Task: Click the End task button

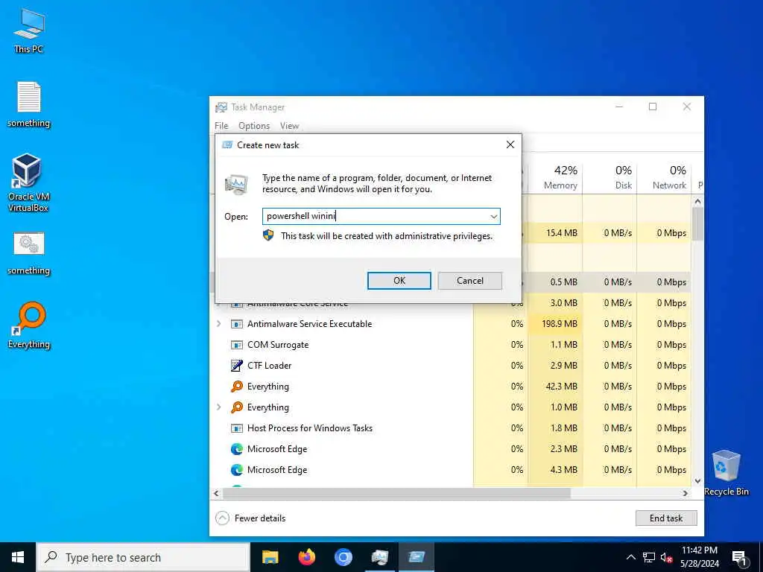Action: pos(666,518)
